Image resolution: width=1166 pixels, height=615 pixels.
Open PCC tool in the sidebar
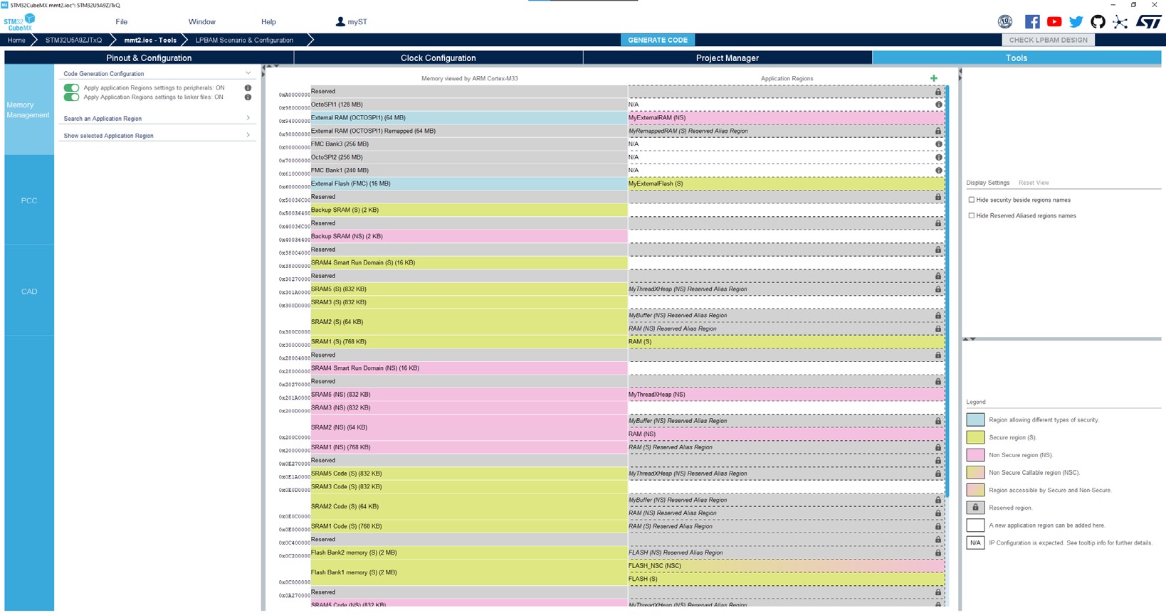tap(28, 200)
